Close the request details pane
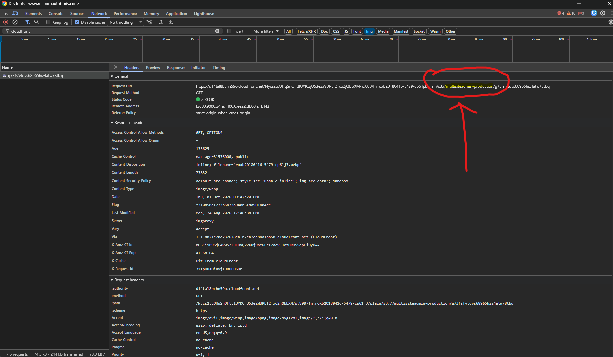 [x=116, y=67]
